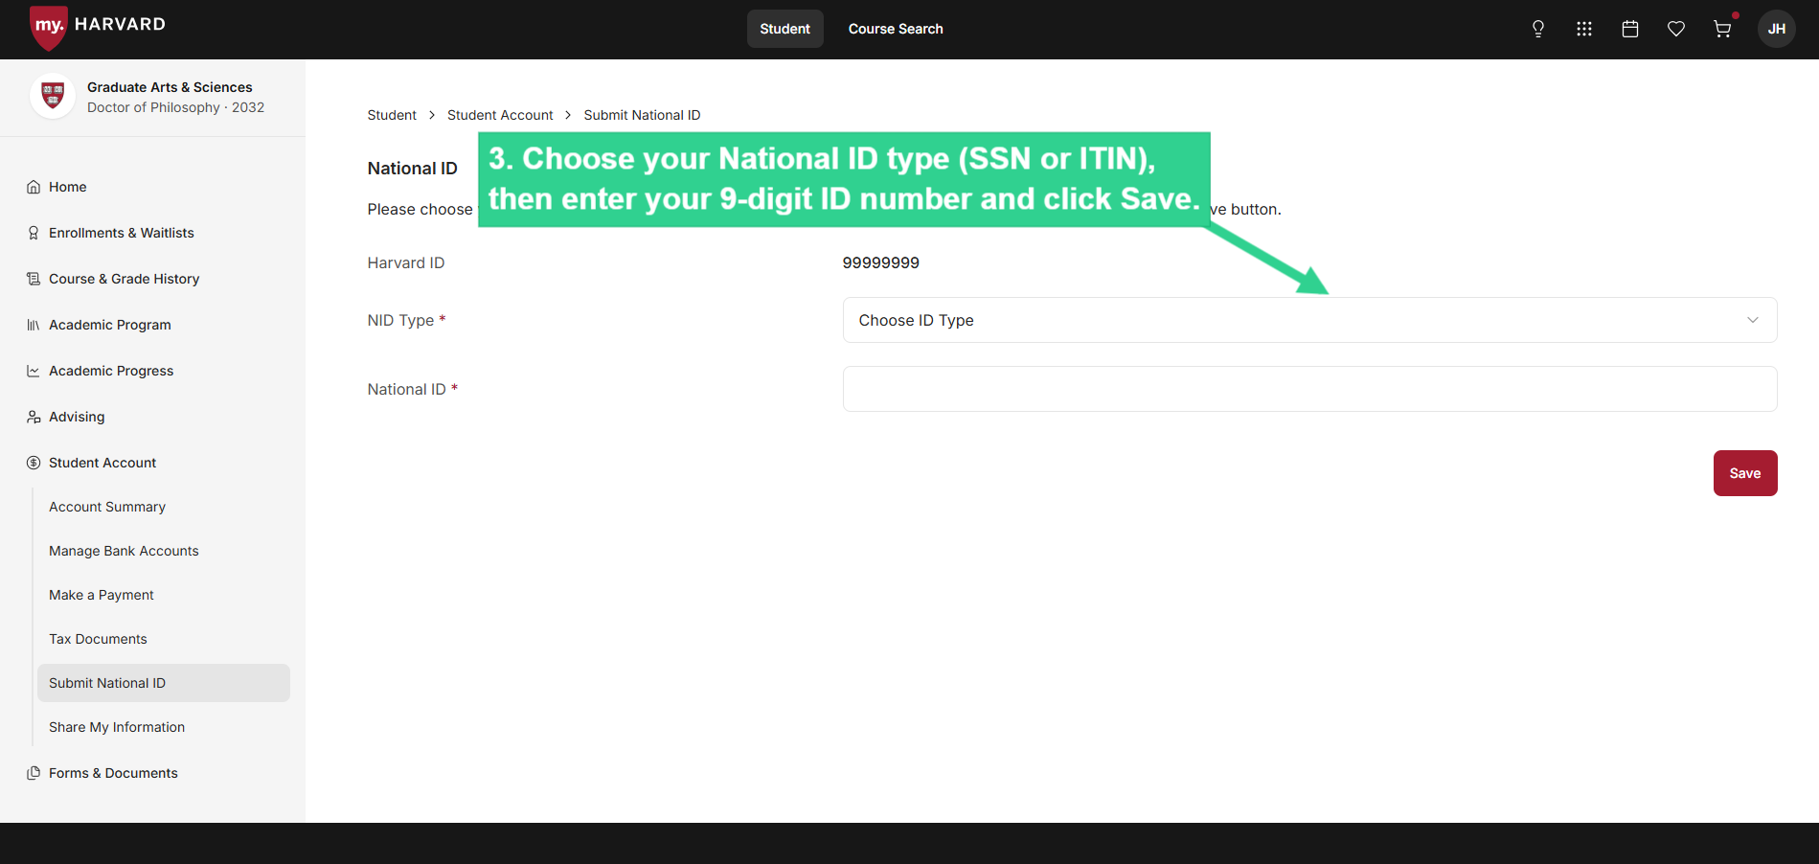This screenshot has height=864, width=1819.
Task: Open Share My Information
Action: [117, 727]
